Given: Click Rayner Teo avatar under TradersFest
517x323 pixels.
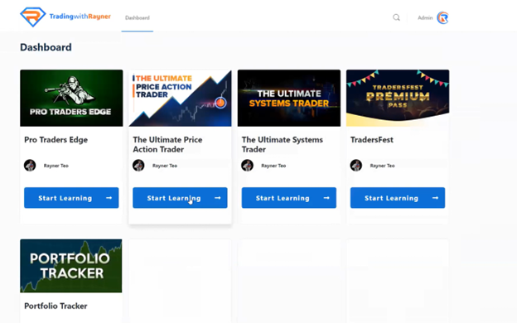Looking at the screenshot, I should click(x=356, y=166).
